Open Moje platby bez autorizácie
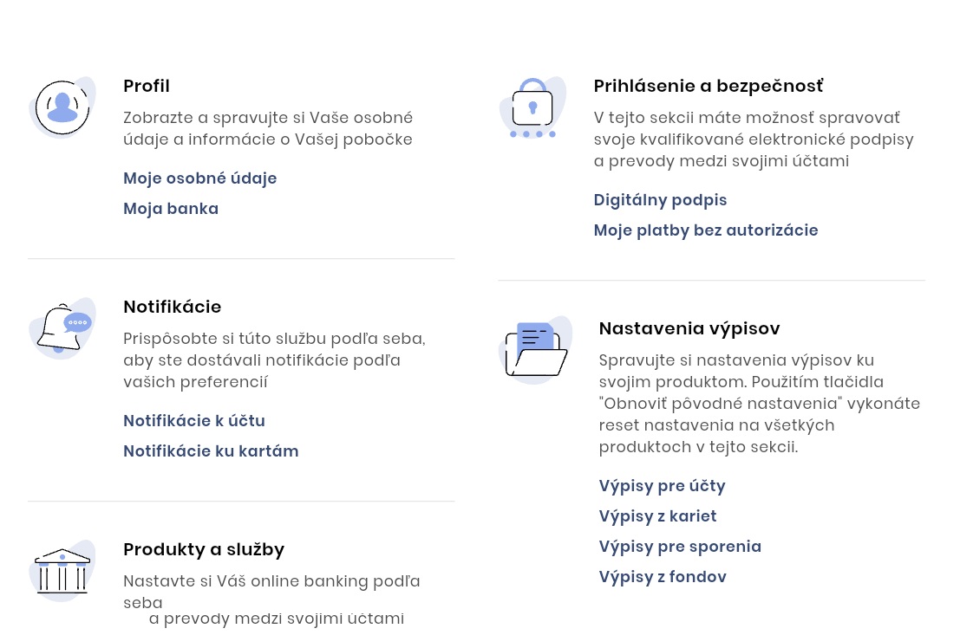The image size is (973, 635). tap(706, 230)
